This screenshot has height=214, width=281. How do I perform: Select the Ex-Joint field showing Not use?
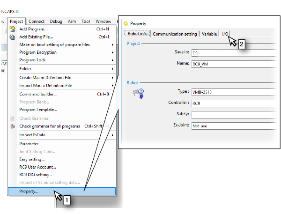click(x=233, y=126)
